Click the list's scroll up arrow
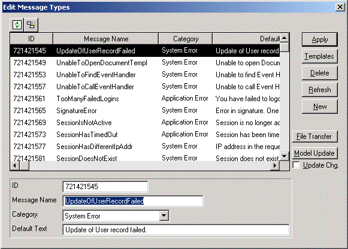348x249 pixels. click(x=285, y=38)
